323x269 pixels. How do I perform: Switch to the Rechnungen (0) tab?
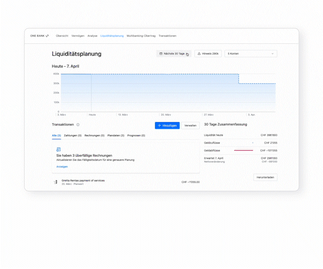[94, 136]
